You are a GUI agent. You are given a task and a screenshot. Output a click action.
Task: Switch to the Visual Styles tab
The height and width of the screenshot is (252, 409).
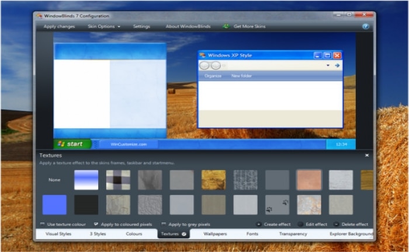[x=58, y=234]
